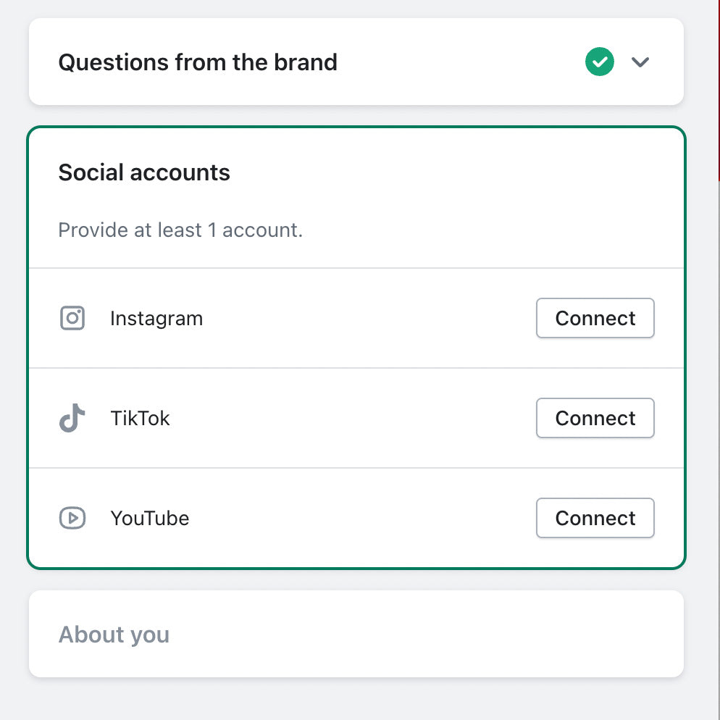Select the TikTok label text

tap(140, 418)
